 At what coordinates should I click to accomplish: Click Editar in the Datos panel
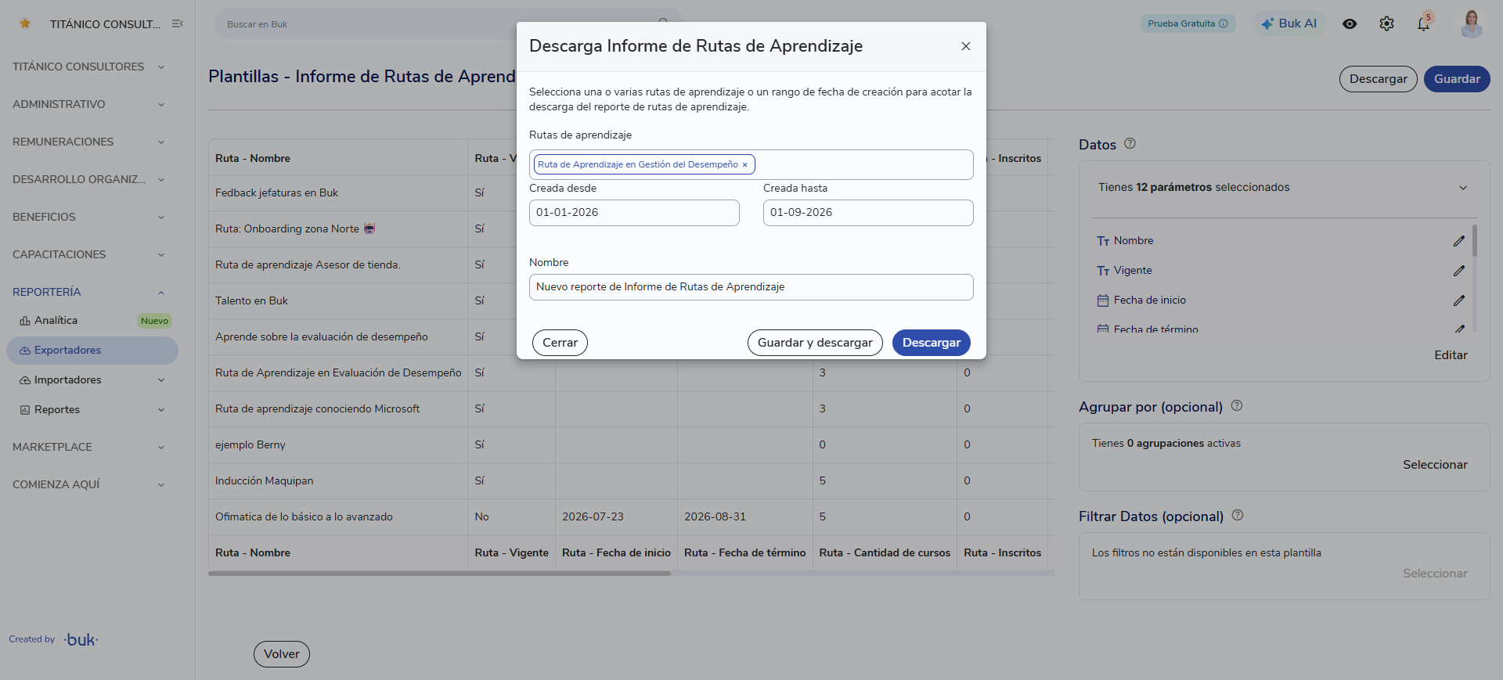pyautogui.click(x=1451, y=355)
